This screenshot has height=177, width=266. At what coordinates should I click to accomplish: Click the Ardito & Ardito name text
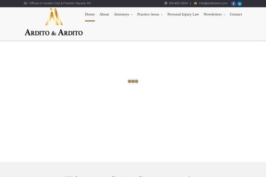pos(54,32)
